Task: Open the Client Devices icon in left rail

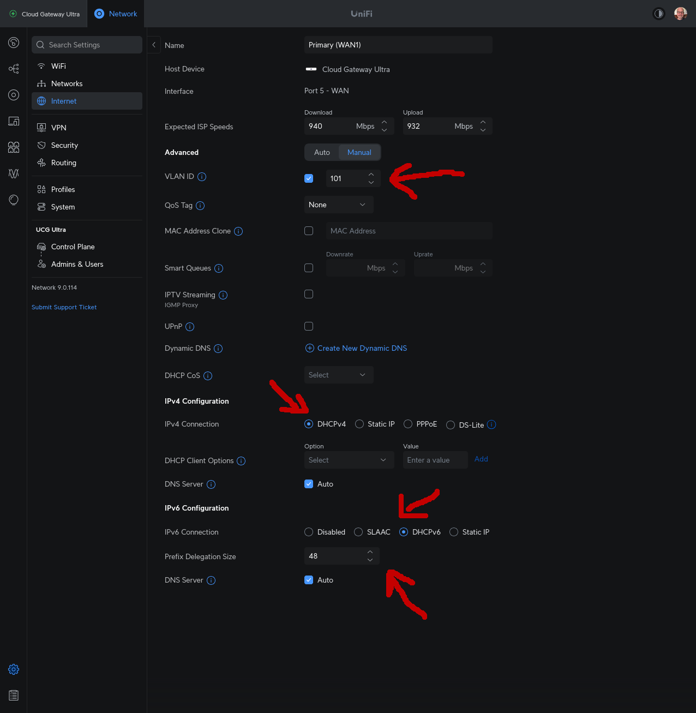Action: 14,121
